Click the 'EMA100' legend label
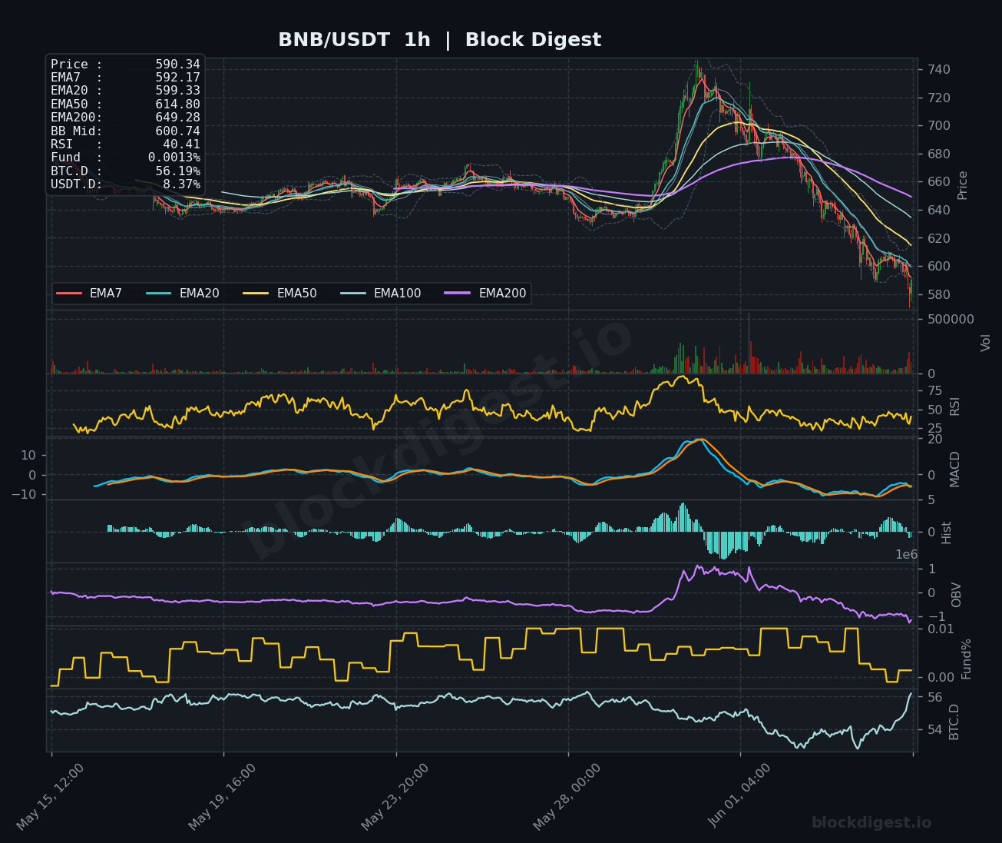Screen dimensions: 1002x843 pos(397,294)
